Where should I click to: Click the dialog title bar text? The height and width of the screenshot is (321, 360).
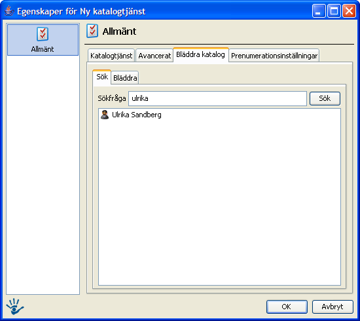(81, 11)
